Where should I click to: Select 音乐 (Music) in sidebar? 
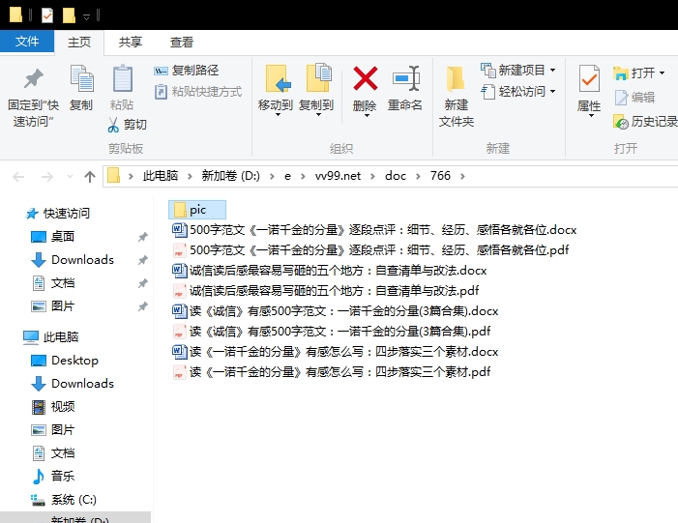coord(53,477)
